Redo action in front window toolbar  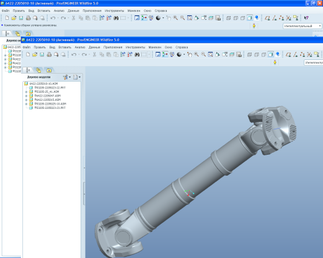click(84, 54)
